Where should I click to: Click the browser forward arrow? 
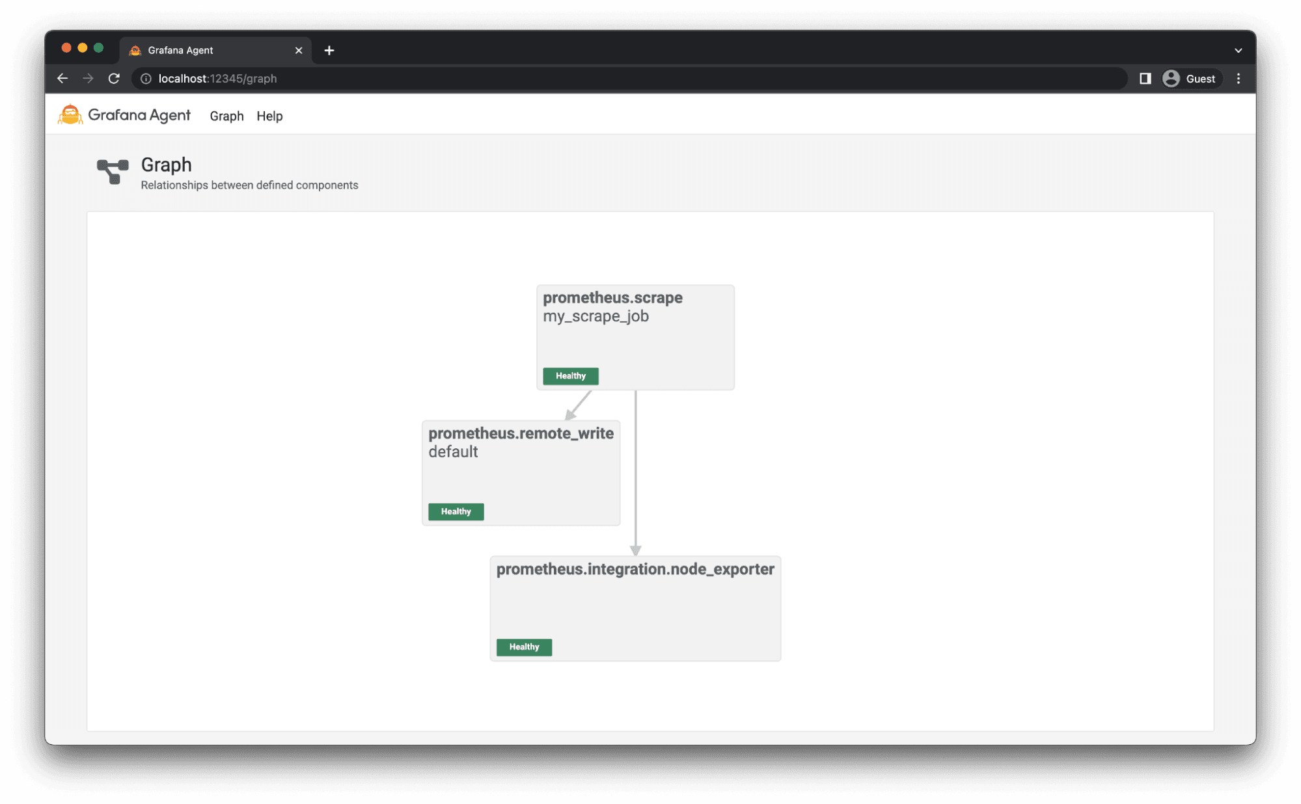pos(88,78)
